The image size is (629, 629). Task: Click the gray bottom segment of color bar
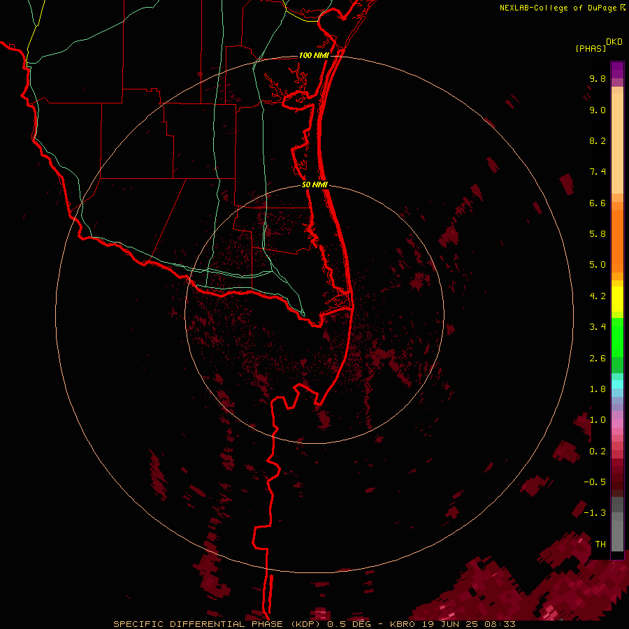(617, 523)
